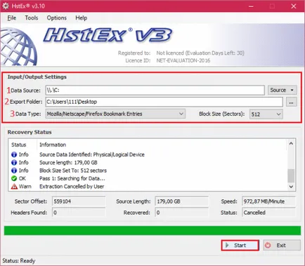Click the Status value Cancelled
This screenshot has width=305, height=266.
click(x=268, y=213)
